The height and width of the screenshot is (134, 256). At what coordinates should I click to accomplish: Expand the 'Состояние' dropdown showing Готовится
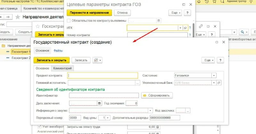pos(214,75)
